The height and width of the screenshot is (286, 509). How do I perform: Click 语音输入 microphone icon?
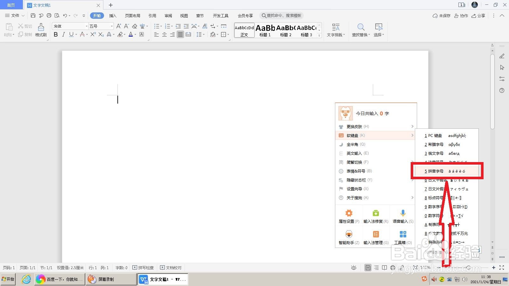click(x=403, y=213)
